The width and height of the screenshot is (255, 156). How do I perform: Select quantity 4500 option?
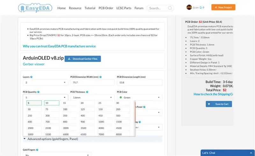[x=122, y=128]
